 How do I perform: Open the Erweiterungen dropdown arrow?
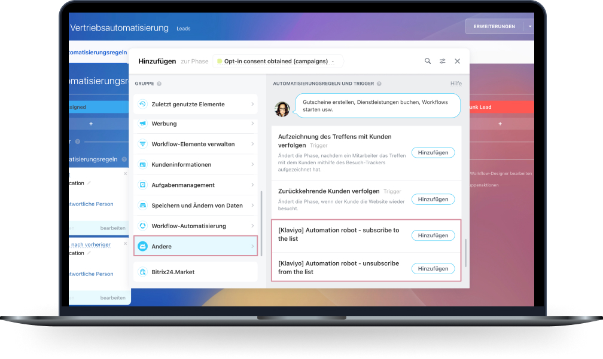click(529, 26)
